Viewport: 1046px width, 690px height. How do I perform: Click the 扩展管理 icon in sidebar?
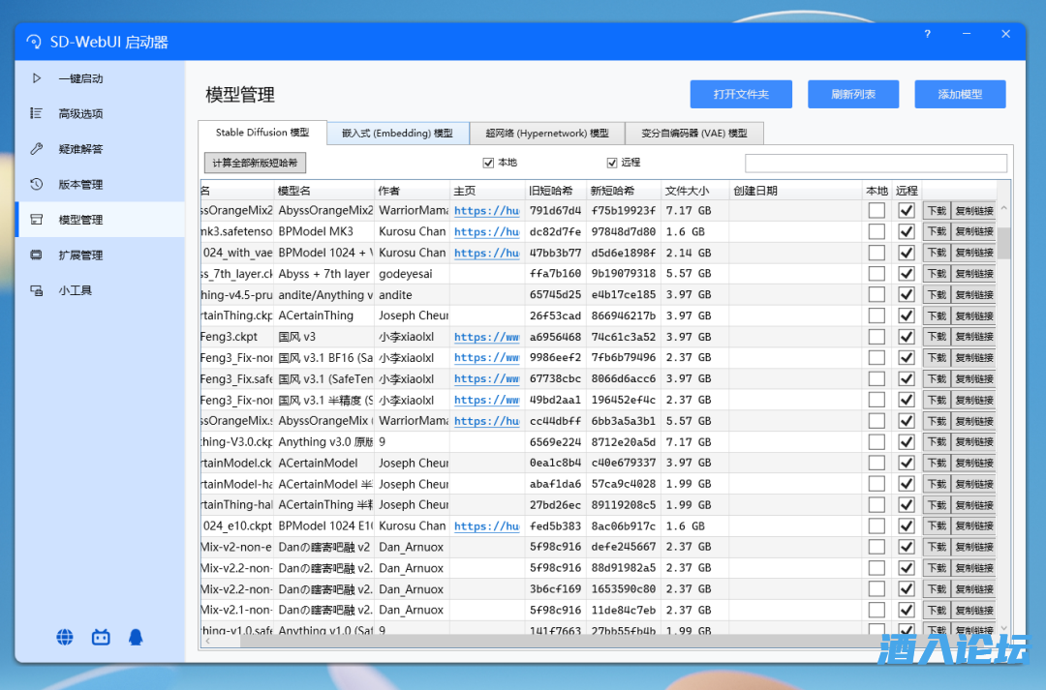point(37,255)
